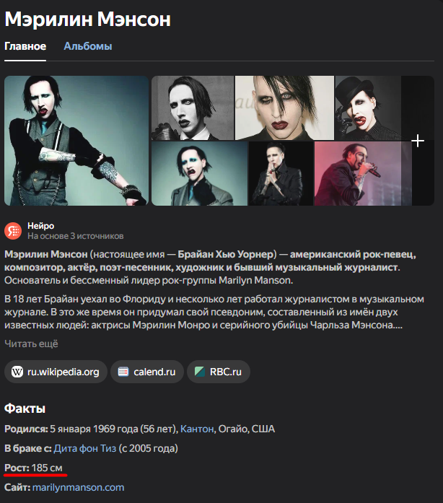Click the red Yandex Neuro logo icon

coord(13,231)
